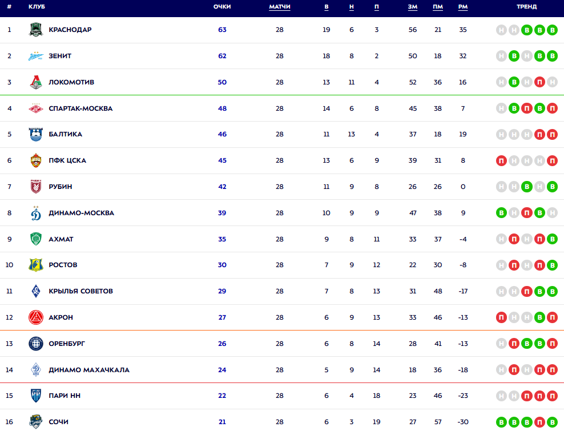Click the Зенит club logo
The height and width of the screenshot is (435, 564).
click(x=35, y=56)
